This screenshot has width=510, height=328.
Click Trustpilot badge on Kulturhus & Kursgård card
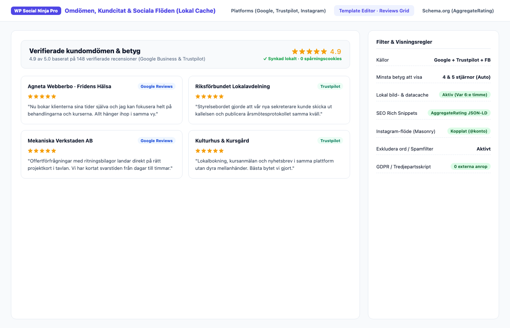pyautogui.click(x=330, y=141)
